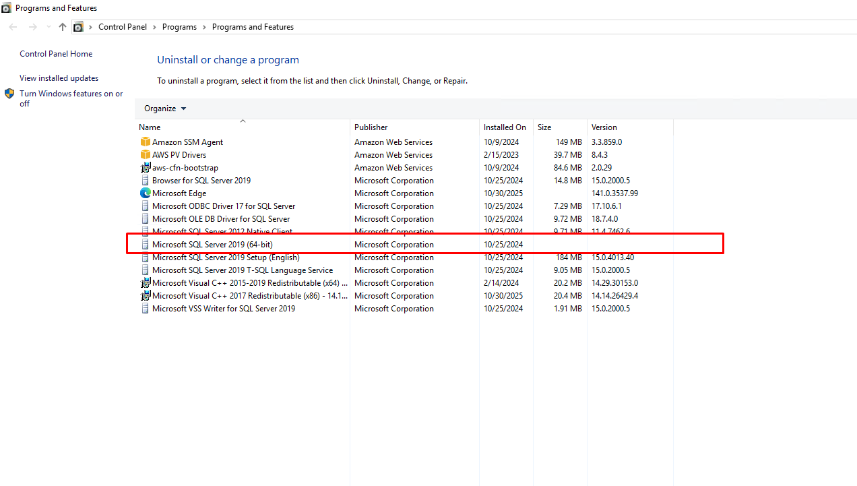
Task: Open View installed updates link
Action: click(x=59, y=78)
